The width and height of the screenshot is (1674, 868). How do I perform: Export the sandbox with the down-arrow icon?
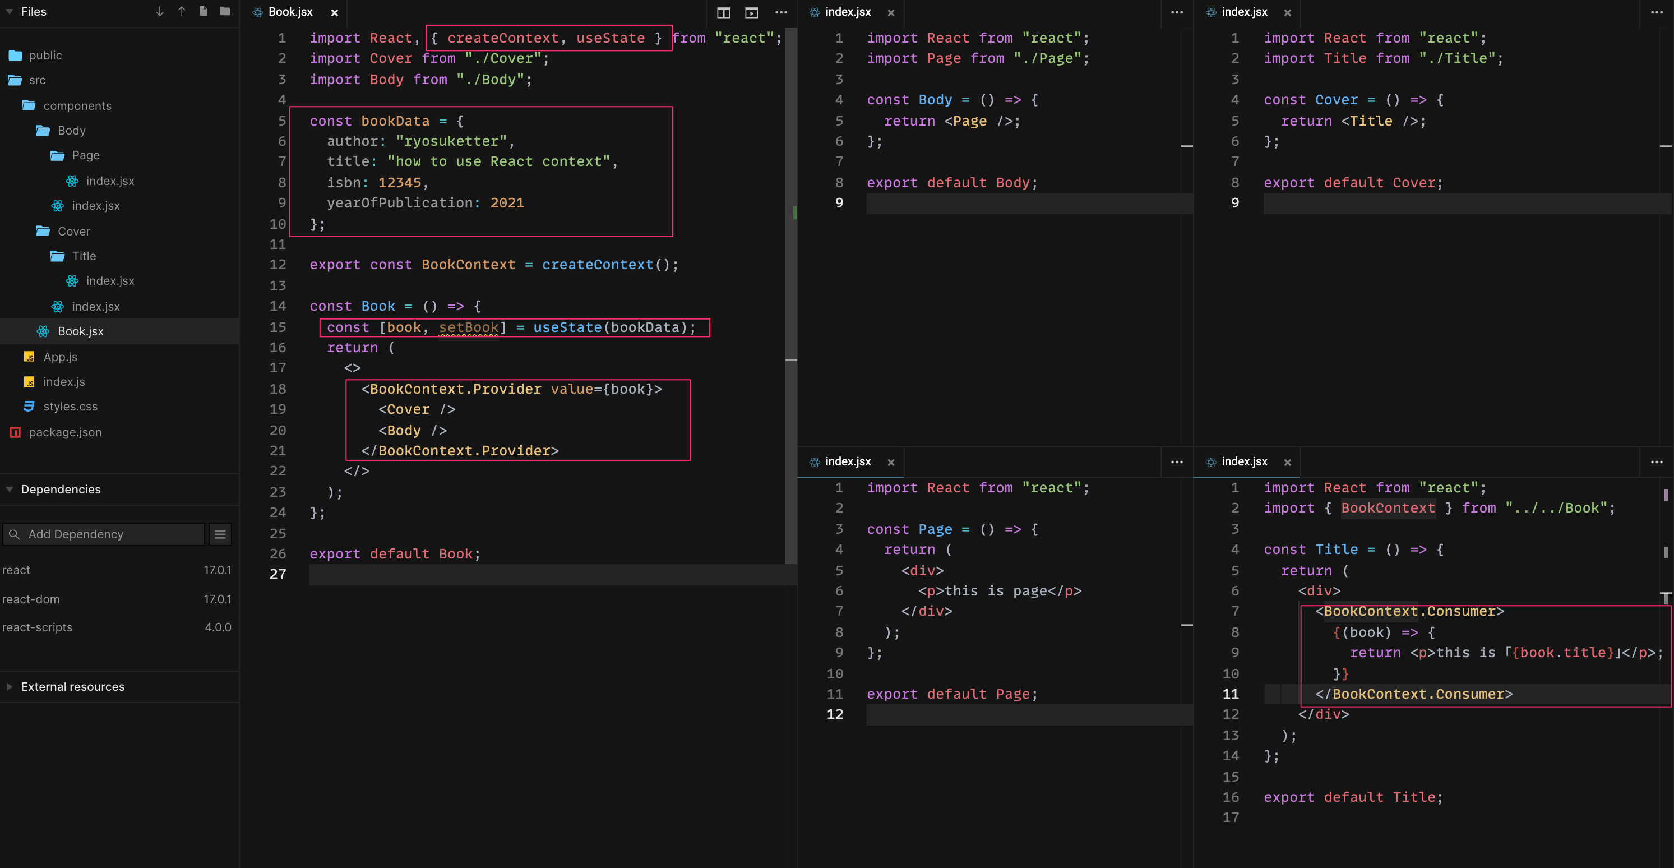tap(159, 11)
